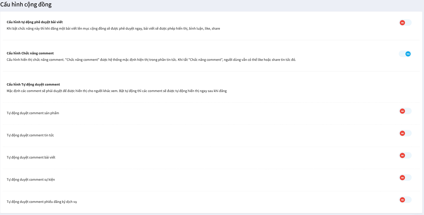Toggle auto-approve for sự kiện comments
Image resolution: width=424 pixels, height=215 pixels.
405,178
